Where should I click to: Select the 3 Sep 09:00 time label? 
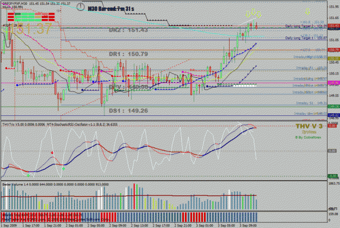[248, 226]
